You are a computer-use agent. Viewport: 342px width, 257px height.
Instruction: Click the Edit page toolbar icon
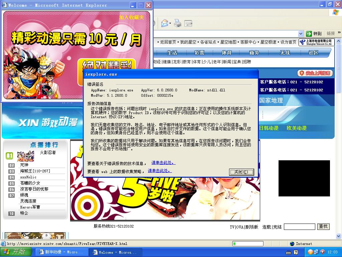(x=188, y=23)
